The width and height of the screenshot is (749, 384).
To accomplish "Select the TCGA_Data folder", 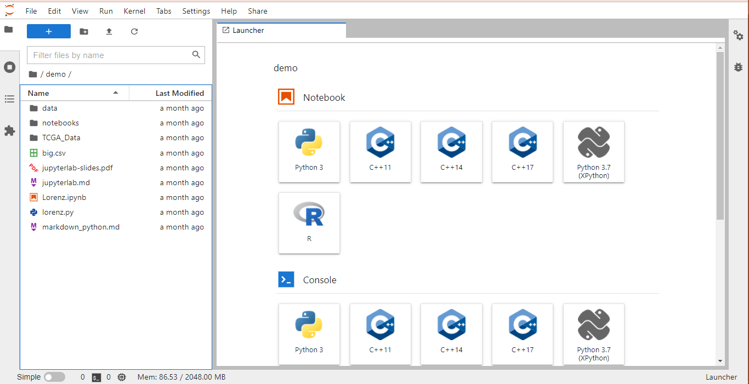I will (116, 137).
